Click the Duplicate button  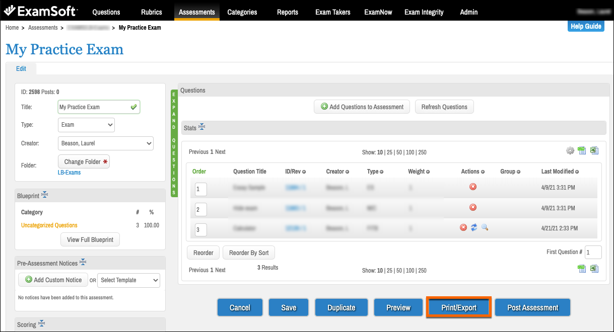coord(342,307)
